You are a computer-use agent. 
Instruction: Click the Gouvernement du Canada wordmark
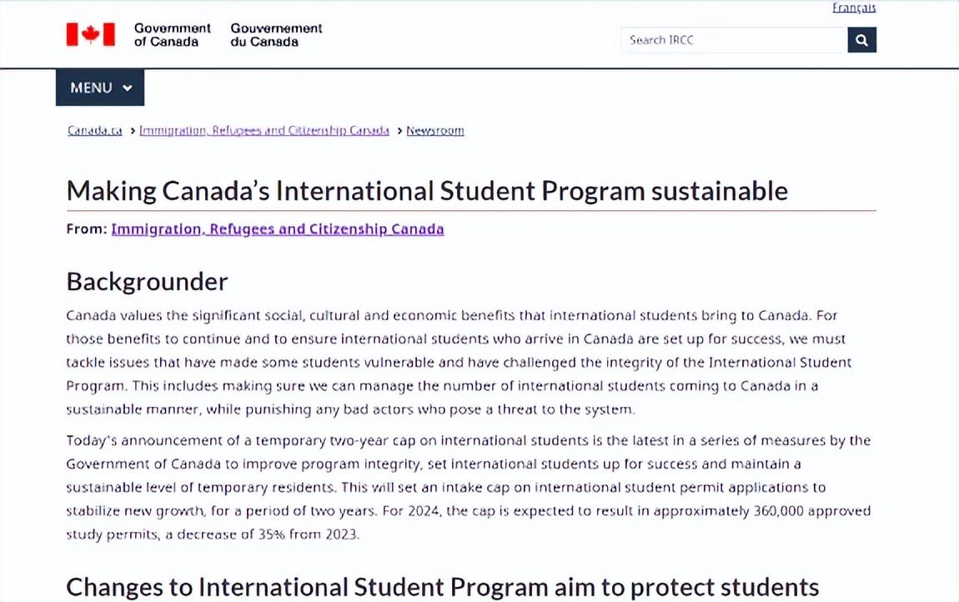tap(276, 34)
